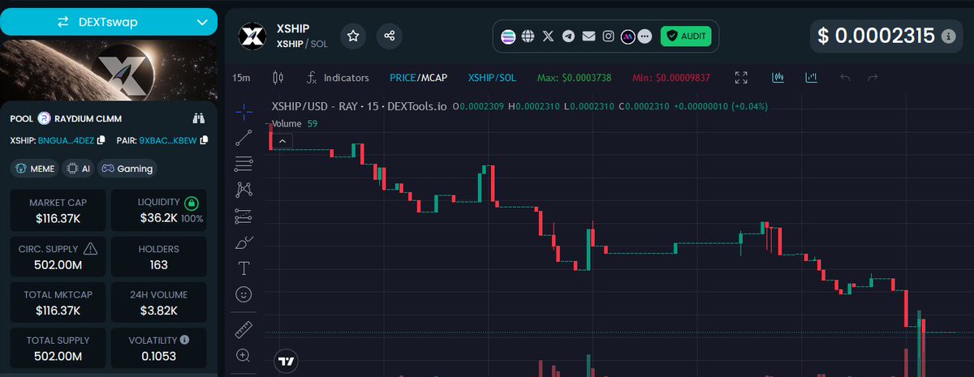
Task: Switch chart to MCAP mode
Action: 433,78
